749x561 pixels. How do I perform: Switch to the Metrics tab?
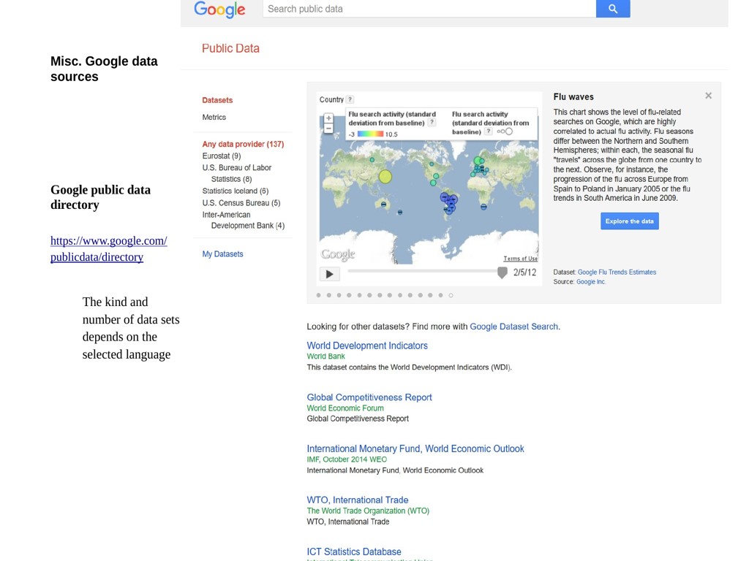coord(214,117)
